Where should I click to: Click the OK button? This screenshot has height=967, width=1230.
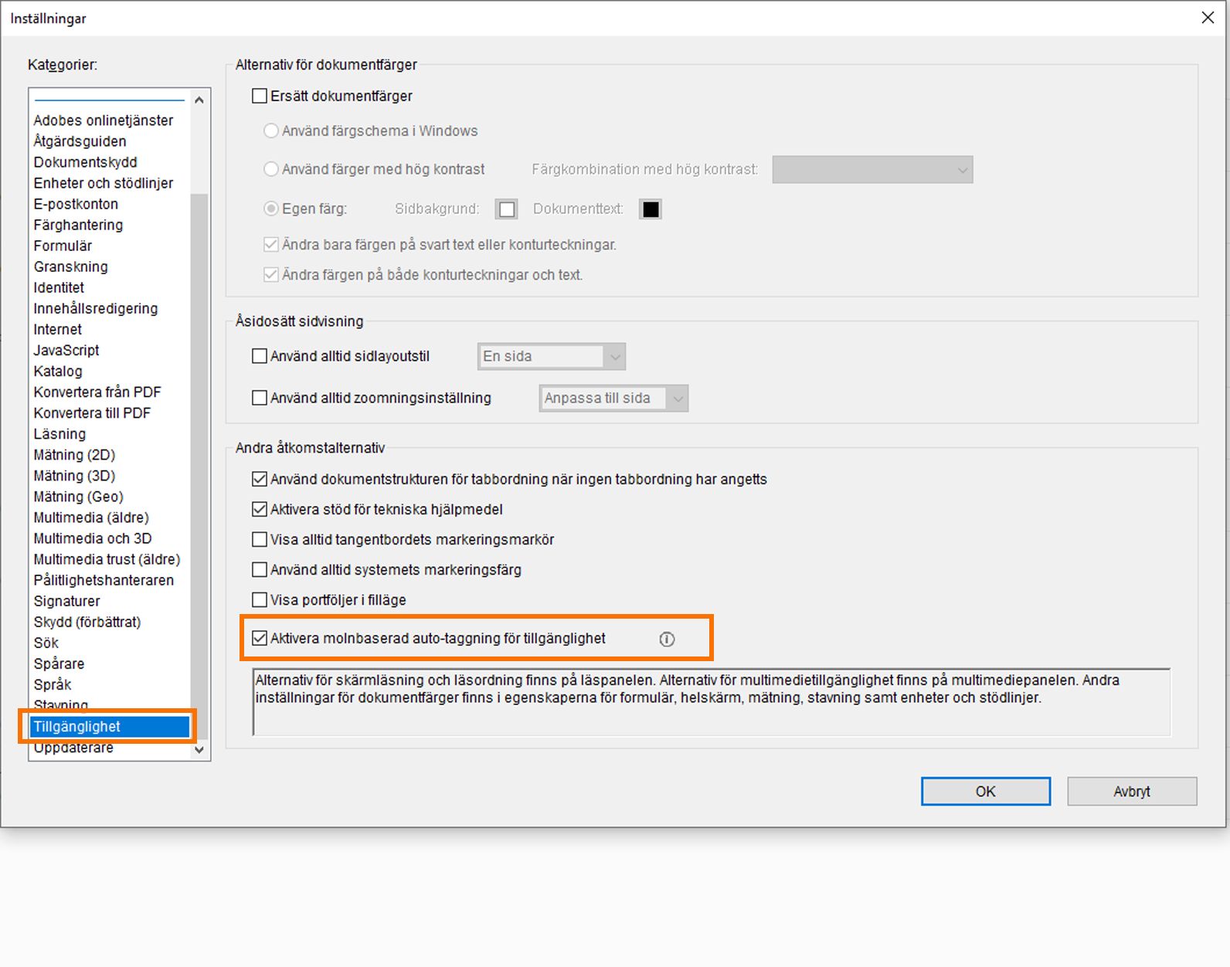(x=986, y=792)
